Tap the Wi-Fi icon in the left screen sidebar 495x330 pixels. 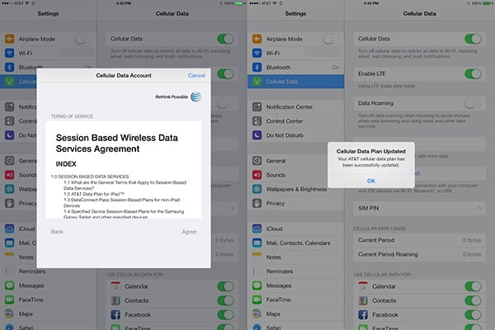[x=9, y=53]
